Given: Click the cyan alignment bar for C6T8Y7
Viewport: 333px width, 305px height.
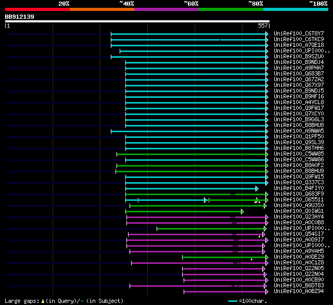Looking at the screenshot, I should click(188, 34).
